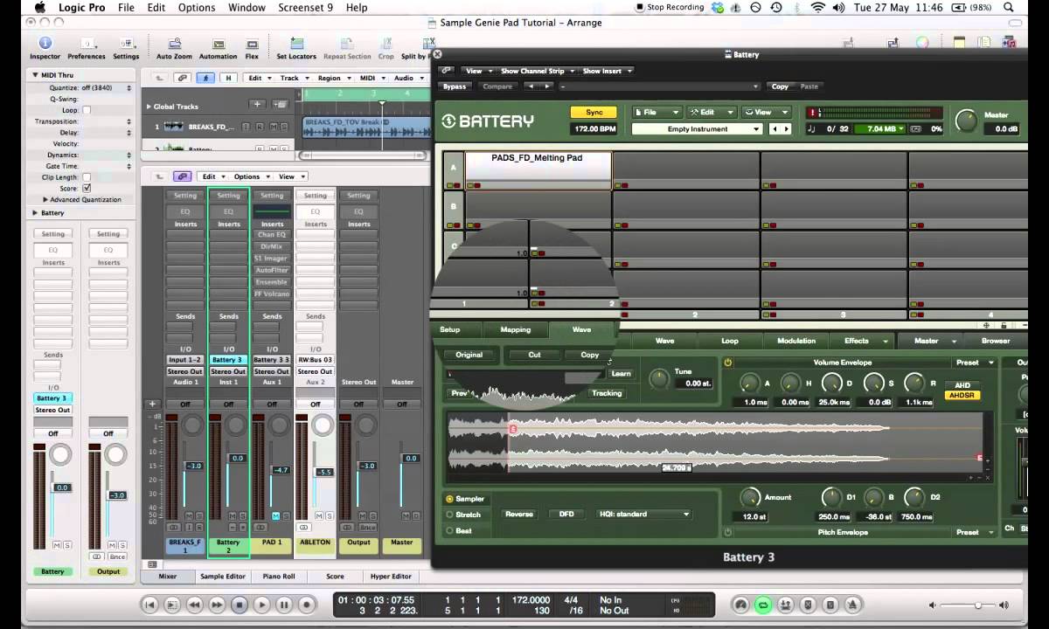
Task: Toggle the green Cycle mode button
Action: [x=763, y=605]
